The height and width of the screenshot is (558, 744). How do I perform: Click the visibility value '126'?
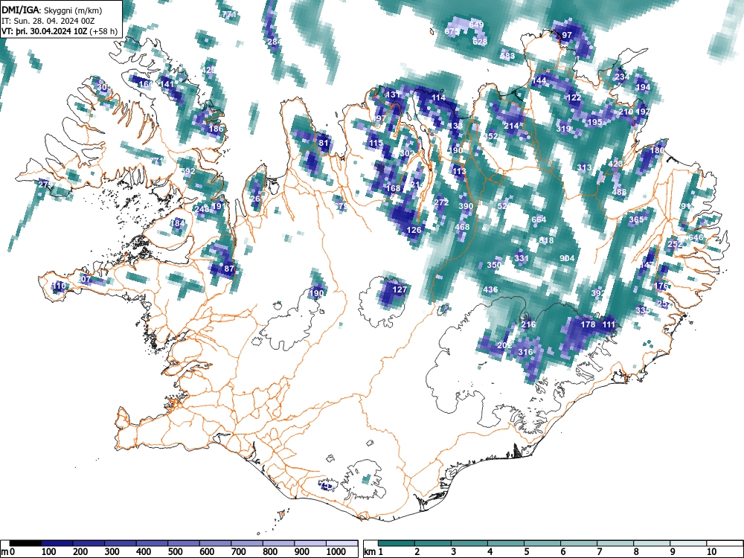[x=414, y=230]
